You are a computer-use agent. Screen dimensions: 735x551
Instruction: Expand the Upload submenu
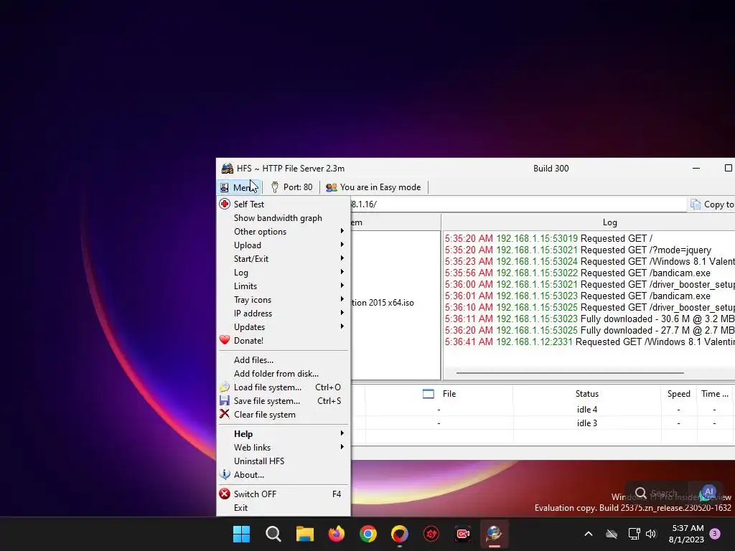pos(284,245)
